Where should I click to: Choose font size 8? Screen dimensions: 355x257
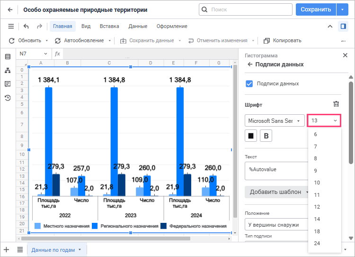324,158
